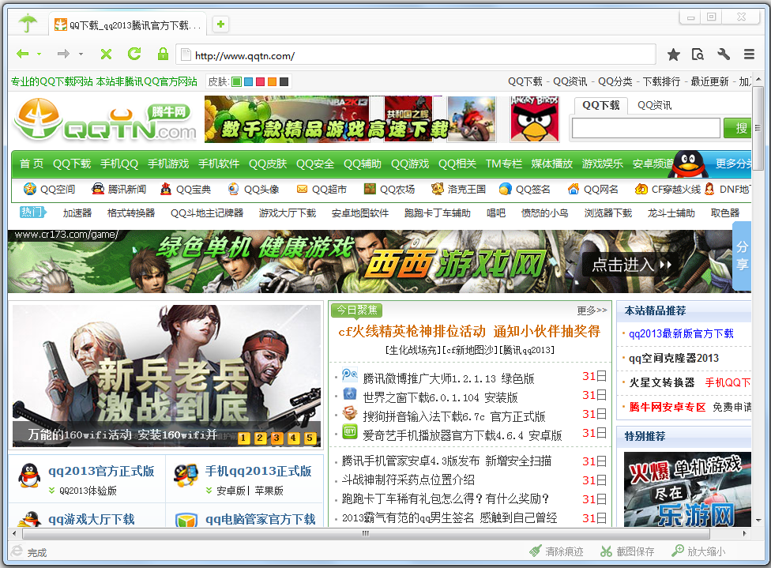Select the QQ下载 browser tab
Image resolution: width=771 pixels, height=568 pixels.
(x=128, y=24)
